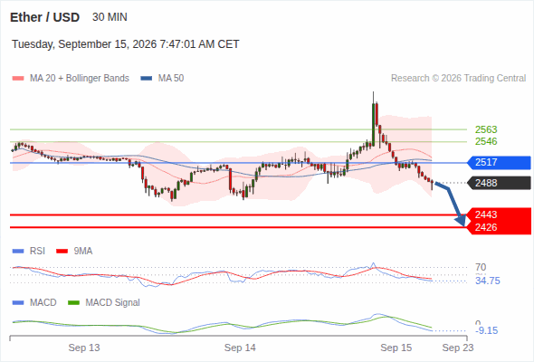Screen dimensions: 534x362
Task: Click the RSI legend swatch
Action: tap(18, 252)
